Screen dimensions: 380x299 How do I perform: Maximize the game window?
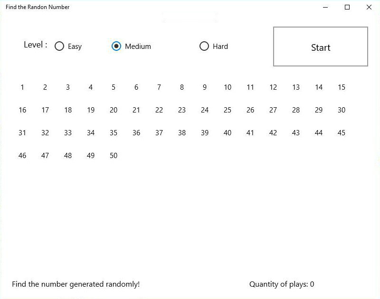(x=347, y=7)
